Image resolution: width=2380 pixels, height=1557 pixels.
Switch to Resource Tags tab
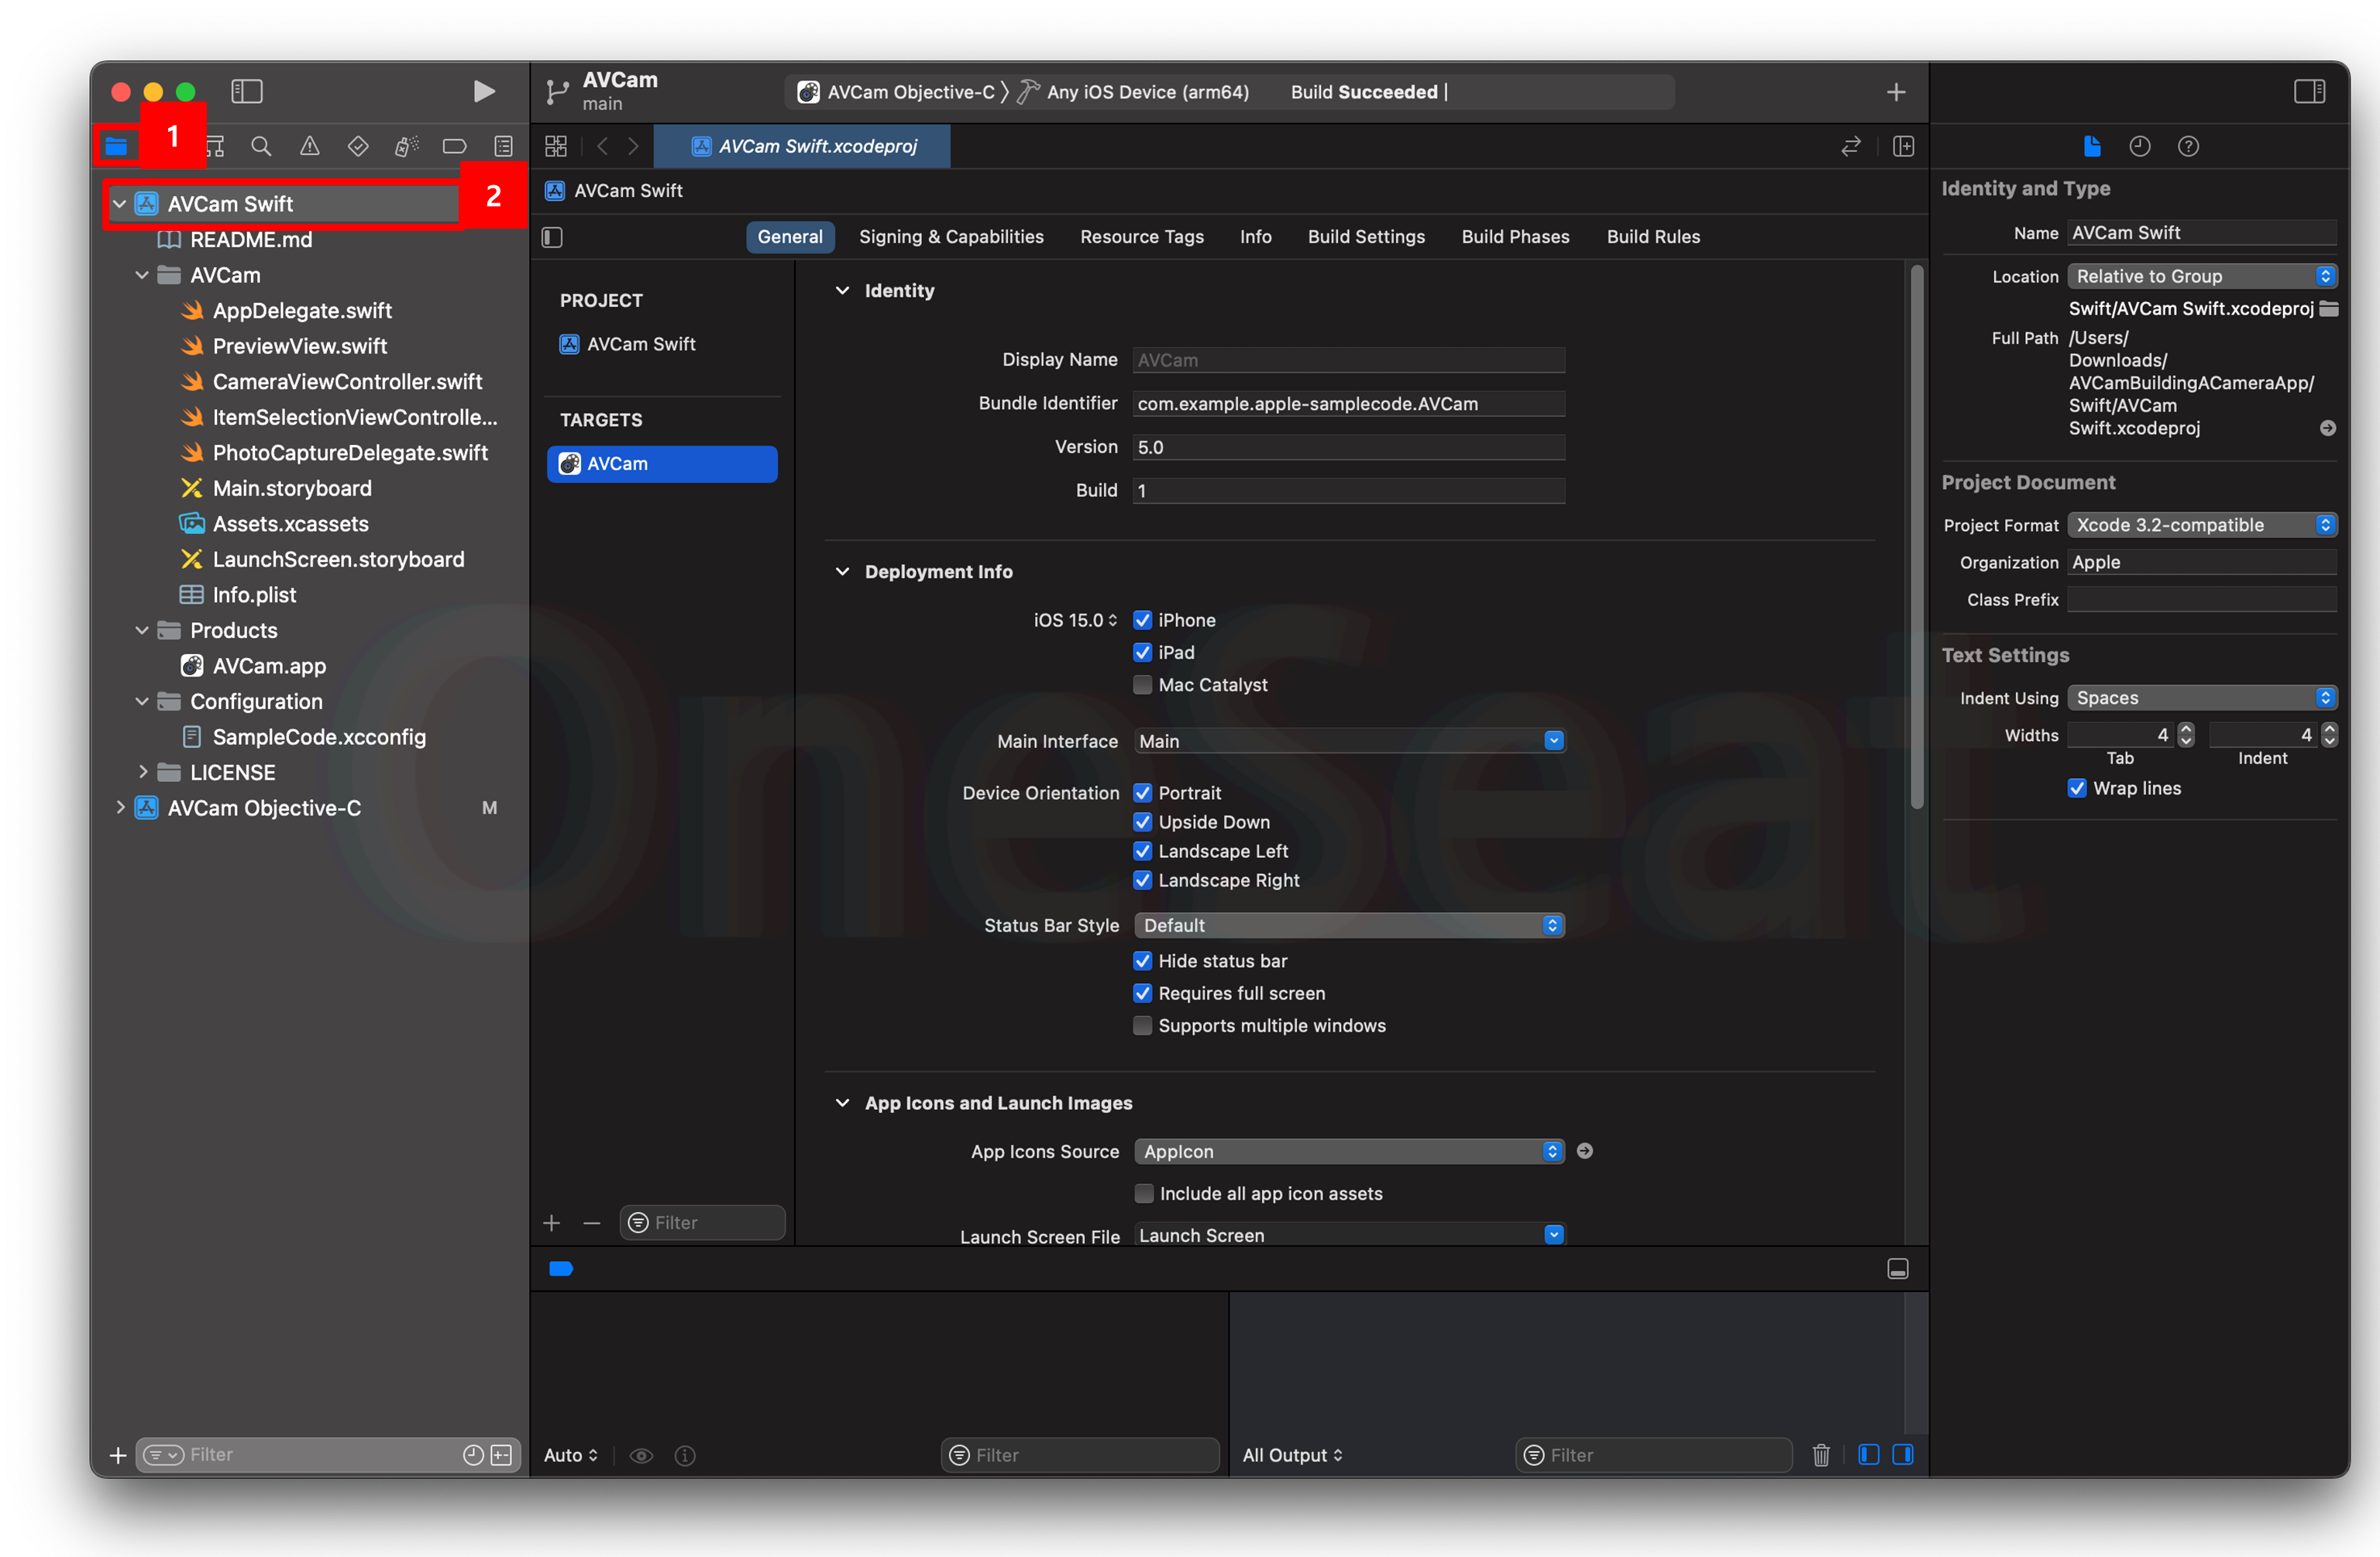tap(1142, 237)
